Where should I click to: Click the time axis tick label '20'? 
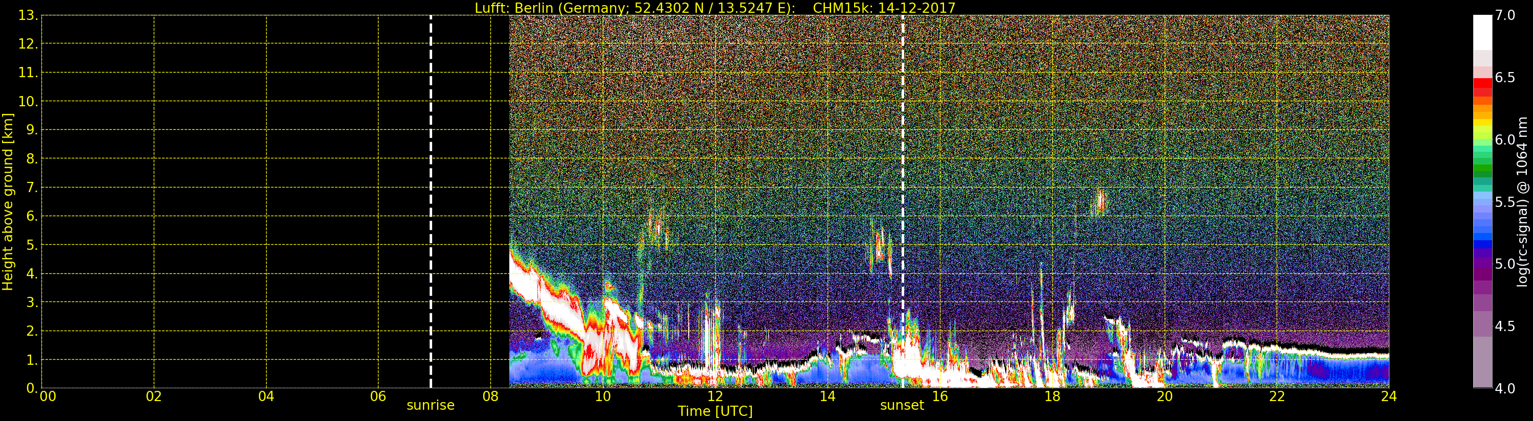(1164, 396)
